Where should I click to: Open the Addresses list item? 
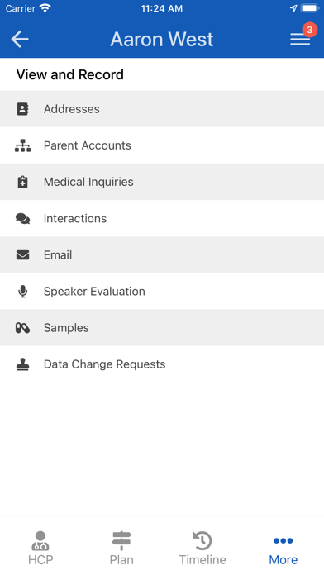[x=162, y=109]
